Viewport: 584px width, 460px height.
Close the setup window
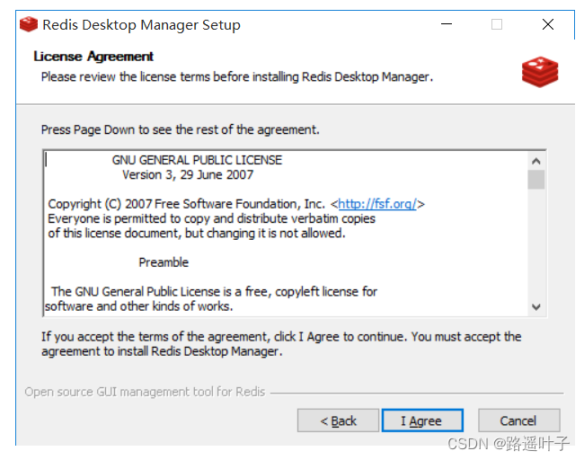tap(548, 24)
